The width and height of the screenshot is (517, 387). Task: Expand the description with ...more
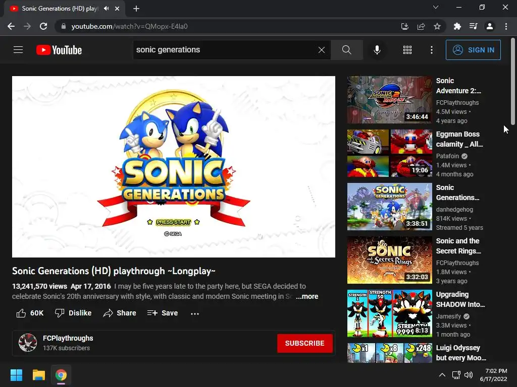pyautogui.click(x=307, y=296)
